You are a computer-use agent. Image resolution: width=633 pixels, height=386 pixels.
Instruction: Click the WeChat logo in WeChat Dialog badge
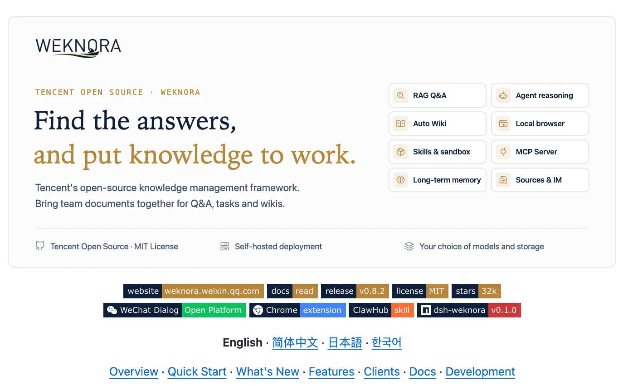tap(112, 310)
